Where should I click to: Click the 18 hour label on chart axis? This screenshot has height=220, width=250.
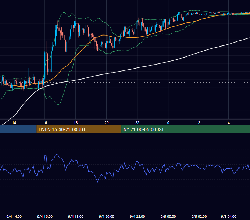coord(76,123)
